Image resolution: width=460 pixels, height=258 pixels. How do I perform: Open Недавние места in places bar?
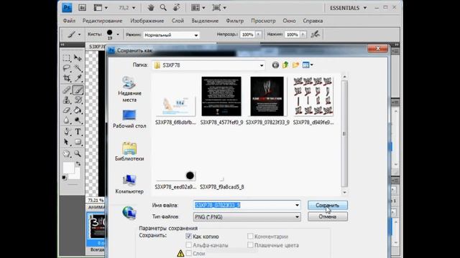coord(129,90)
